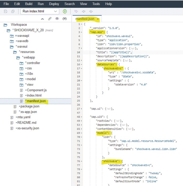Screen dimensions: 183x186
Task: Select mta.yaml in the workspace tree
Action: coord(24,117)
